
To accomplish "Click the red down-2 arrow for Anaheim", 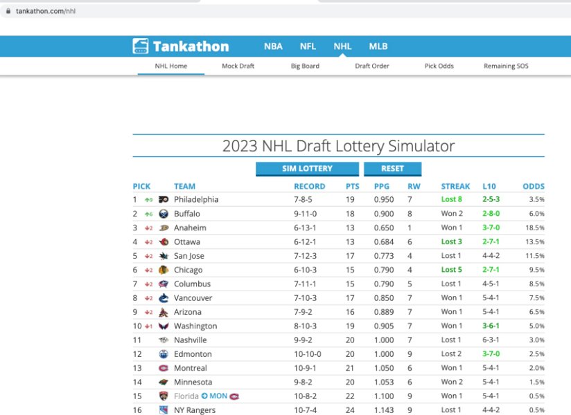I will pyautogui.click(x=148, y=228).
